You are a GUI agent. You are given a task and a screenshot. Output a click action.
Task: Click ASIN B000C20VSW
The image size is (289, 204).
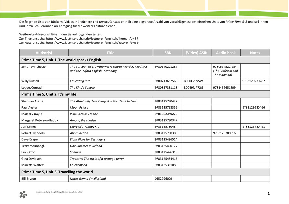coord(193,81)
